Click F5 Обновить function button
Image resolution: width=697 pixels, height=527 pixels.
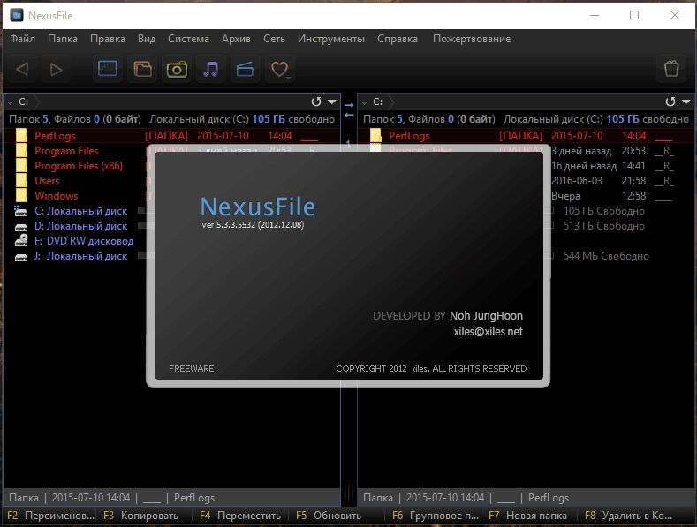tap(329, 516)
